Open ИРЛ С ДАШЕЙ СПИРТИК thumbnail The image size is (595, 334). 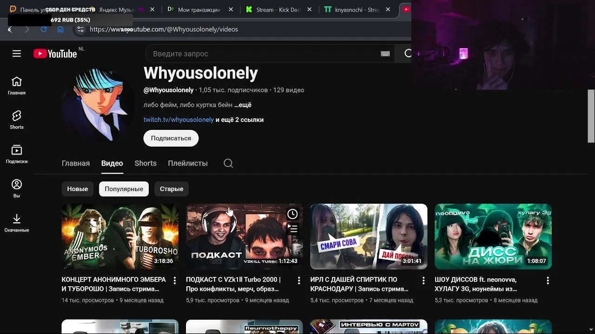[x=369, y=237]
